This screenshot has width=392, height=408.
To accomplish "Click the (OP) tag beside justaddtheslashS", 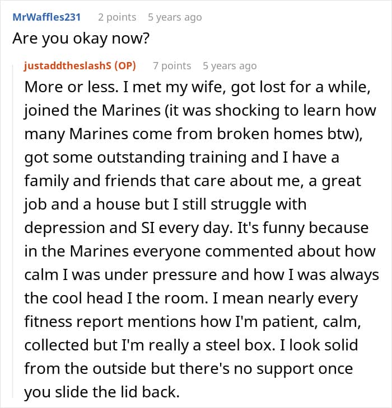I will (125, 65).
